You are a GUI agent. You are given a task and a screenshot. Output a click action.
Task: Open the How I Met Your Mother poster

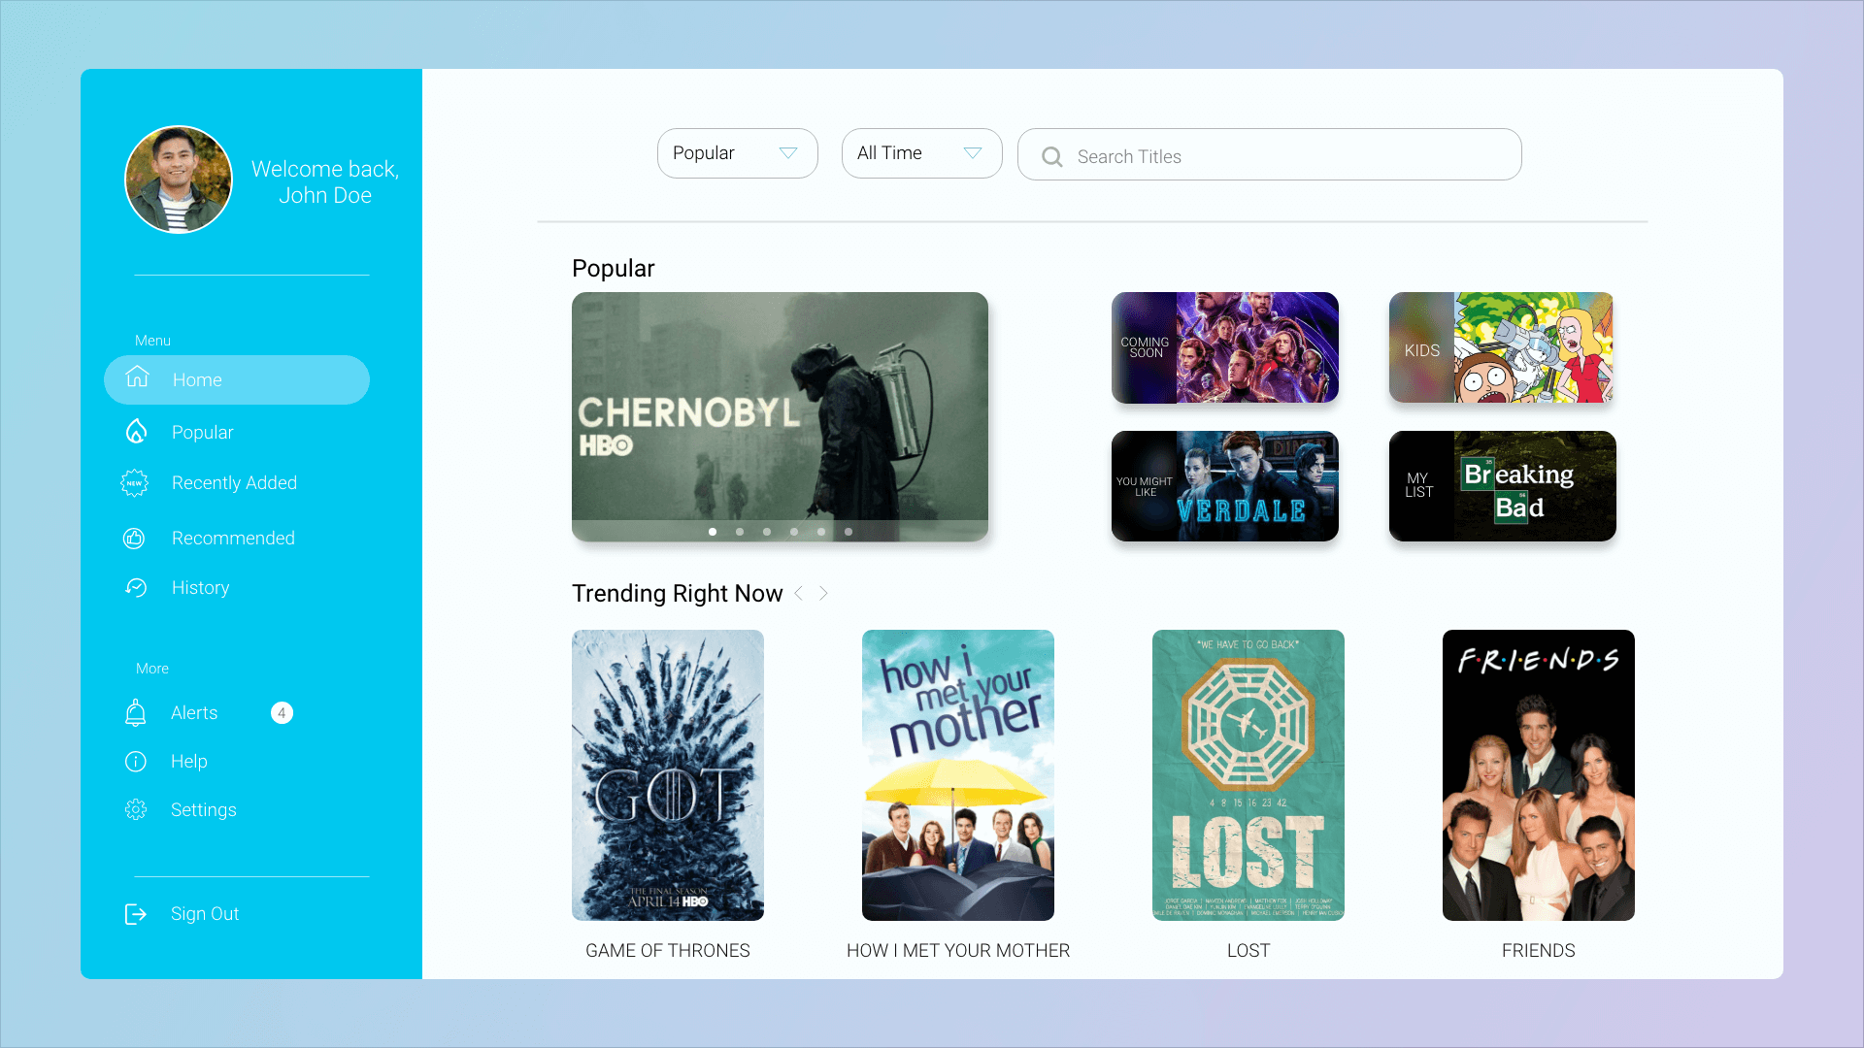pyautogui.click(x=958, y=775)
